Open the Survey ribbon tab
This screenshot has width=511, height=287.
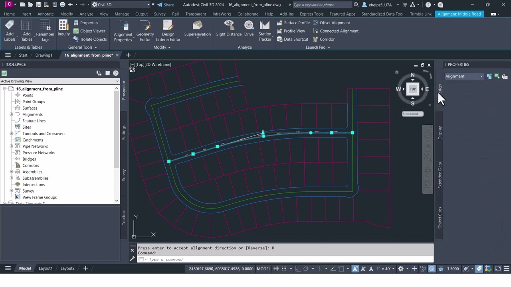tap(160, 14)
